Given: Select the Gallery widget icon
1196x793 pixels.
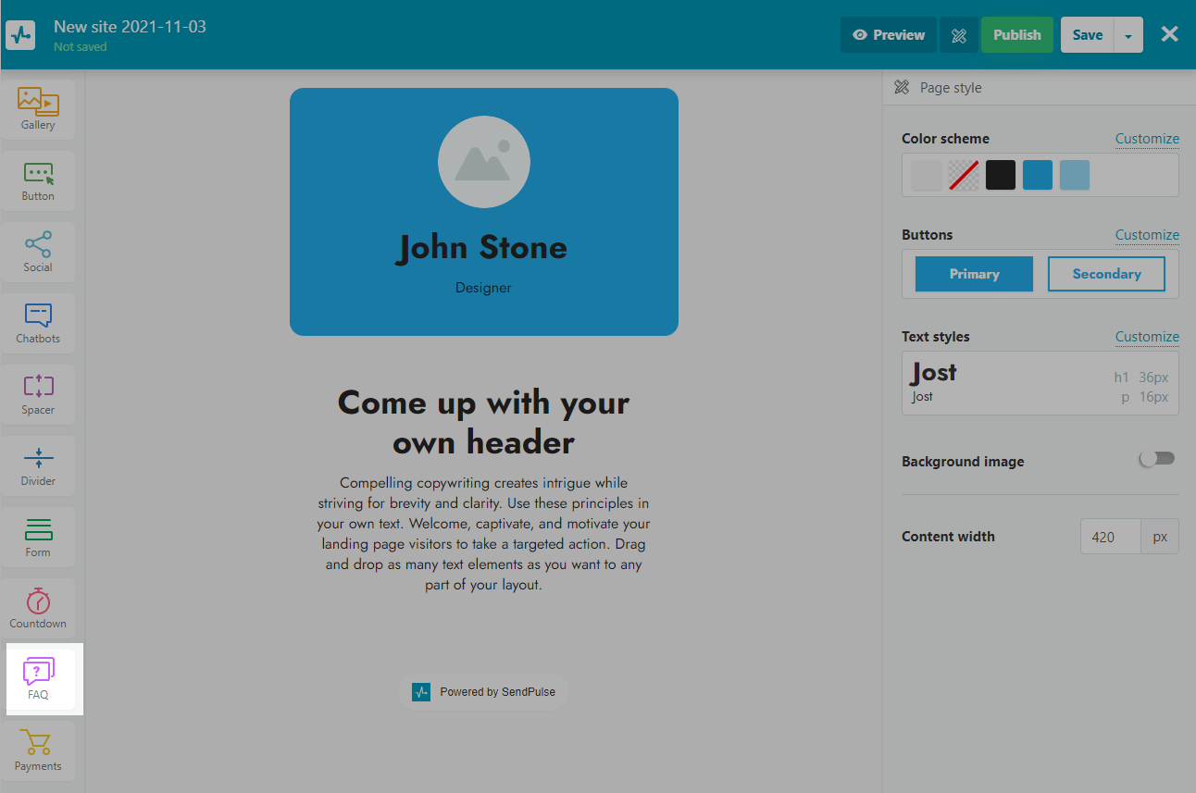Looking at the screenshot, I should click(38, 108).
